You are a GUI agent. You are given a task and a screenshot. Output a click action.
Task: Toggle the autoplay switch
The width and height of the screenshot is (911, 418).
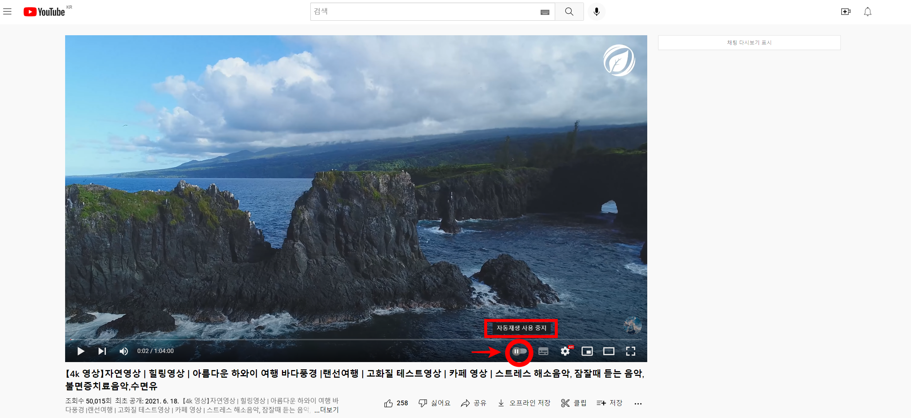[x=519, y=351]
